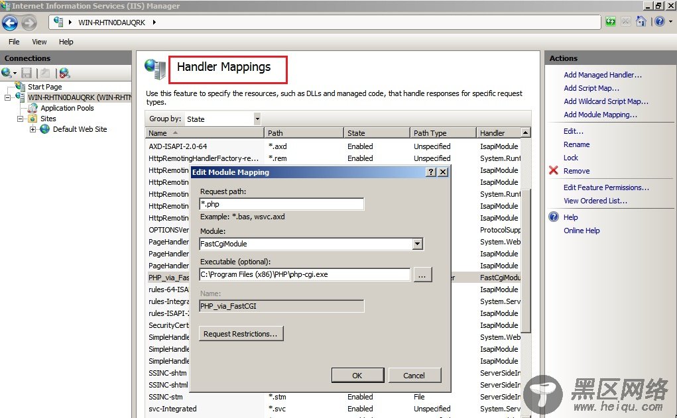
Task: Collapse the WIN-RHTN0DAUQRK server node
Action: [7, 97]
